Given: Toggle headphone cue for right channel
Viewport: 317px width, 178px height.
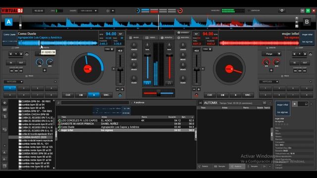Looking at the screenshot, I should click(x=169, y=83).
